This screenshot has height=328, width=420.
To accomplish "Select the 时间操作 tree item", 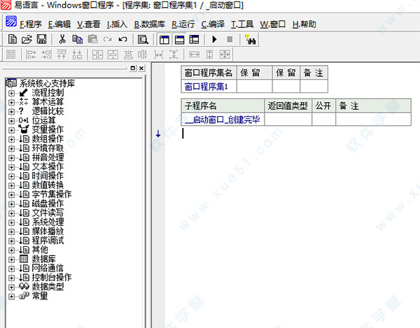I will coord(48,176).
